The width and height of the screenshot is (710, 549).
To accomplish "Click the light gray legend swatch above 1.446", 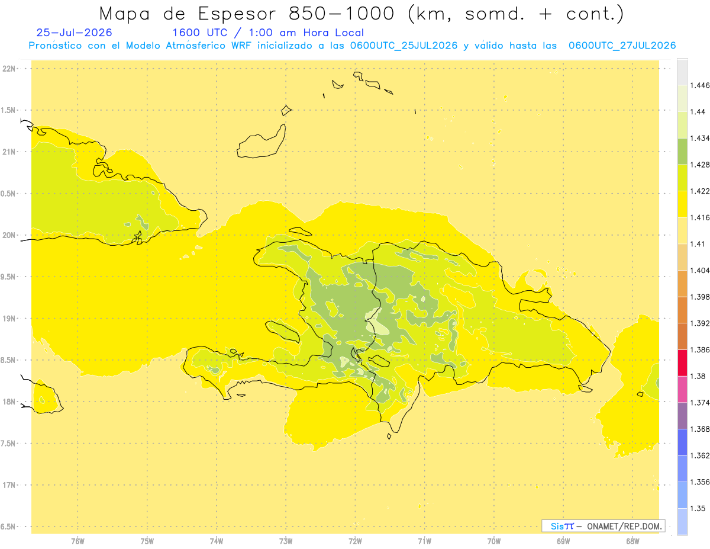I will [x=682, y=72].
